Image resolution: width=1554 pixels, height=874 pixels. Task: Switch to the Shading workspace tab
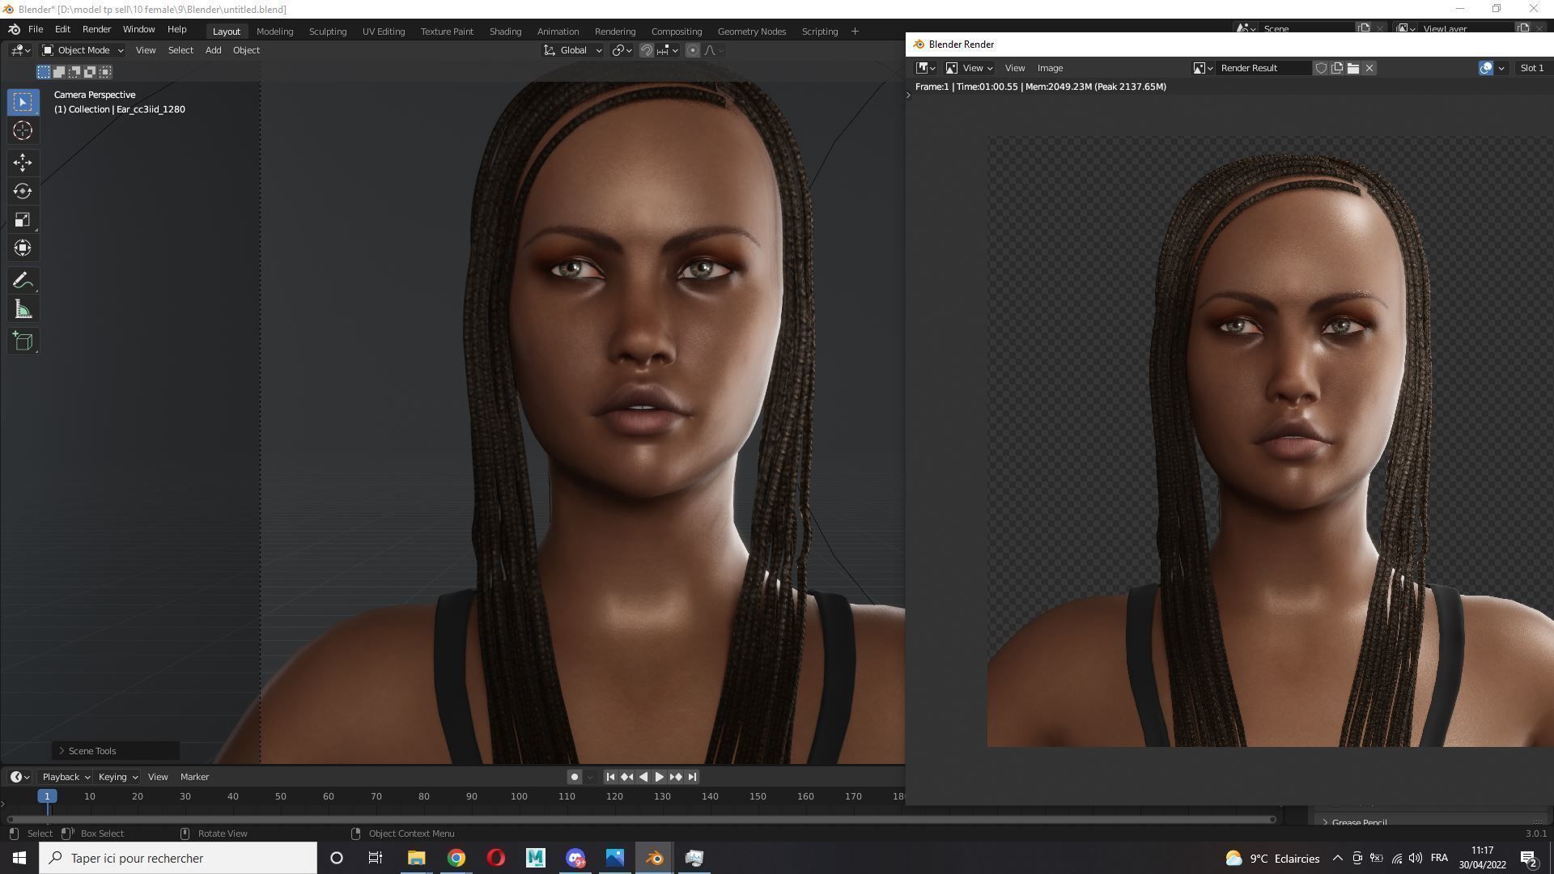pyautogui.click(x=505, y=32)
